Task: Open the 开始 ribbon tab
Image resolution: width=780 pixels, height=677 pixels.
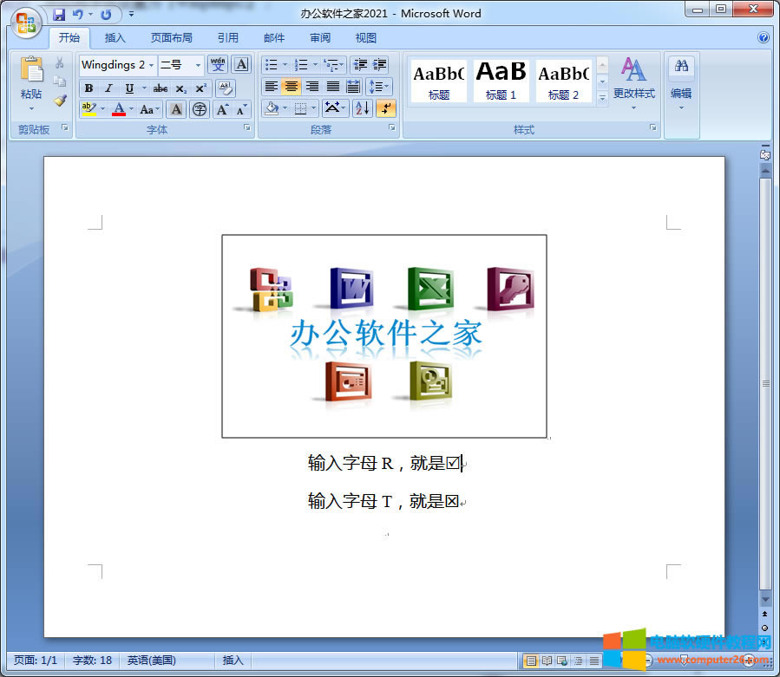Action: [69, 38]
